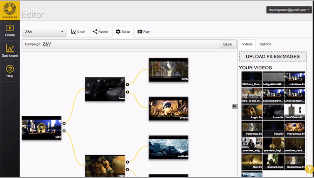Open Help from the left sidebar
Image resolution: width=314 pixels, height=178 pixels.
(10, 71)
